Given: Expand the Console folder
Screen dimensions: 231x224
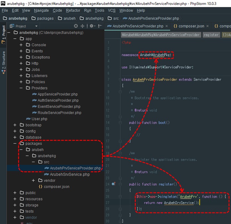Looking at the screenshot, I should click(21, 45).
